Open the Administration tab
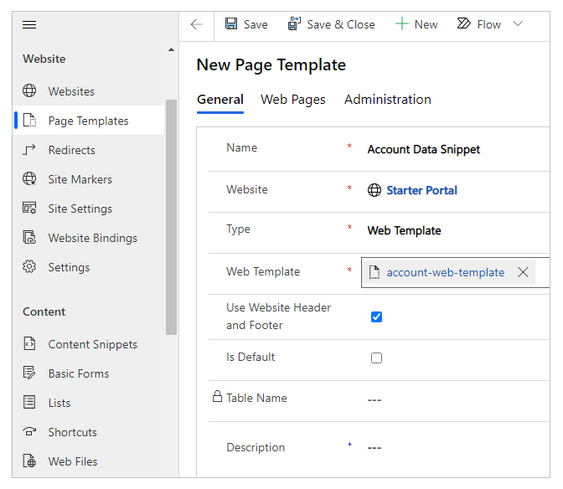Screen dimensions: 563x489 click(x=387, y=100)
